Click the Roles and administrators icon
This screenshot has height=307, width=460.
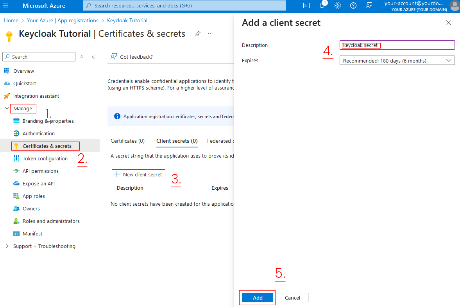pos(16,221)
